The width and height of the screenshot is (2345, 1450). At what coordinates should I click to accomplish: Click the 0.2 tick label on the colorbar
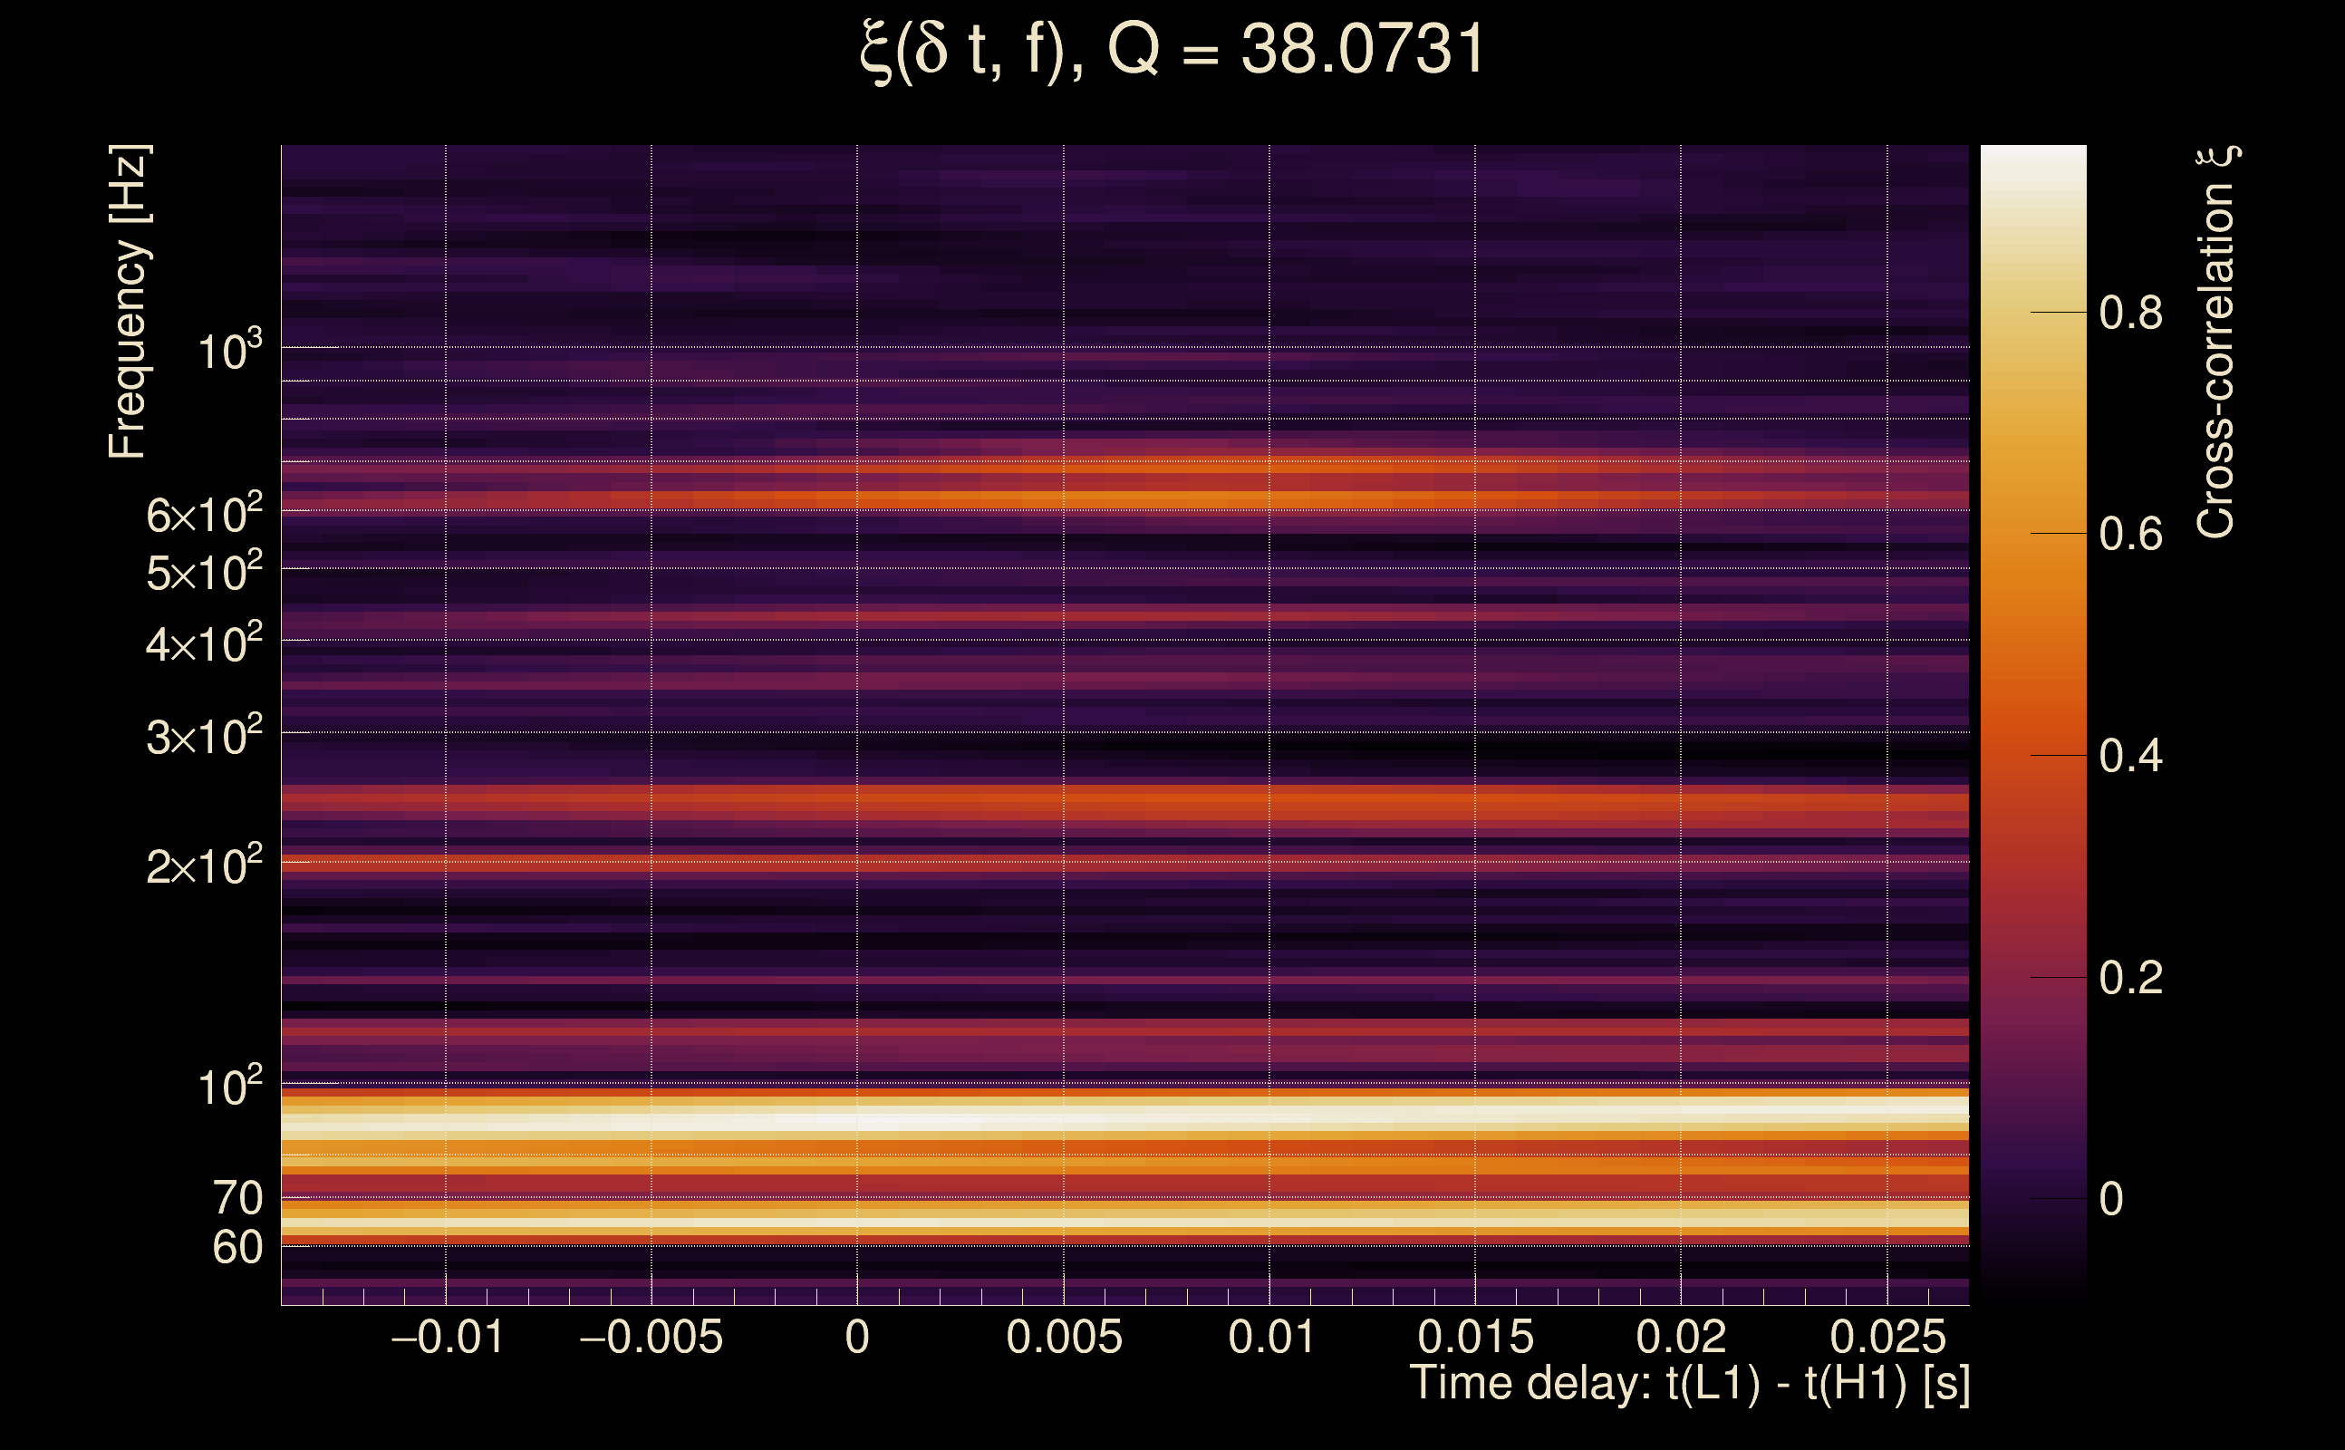[2130, 978]
